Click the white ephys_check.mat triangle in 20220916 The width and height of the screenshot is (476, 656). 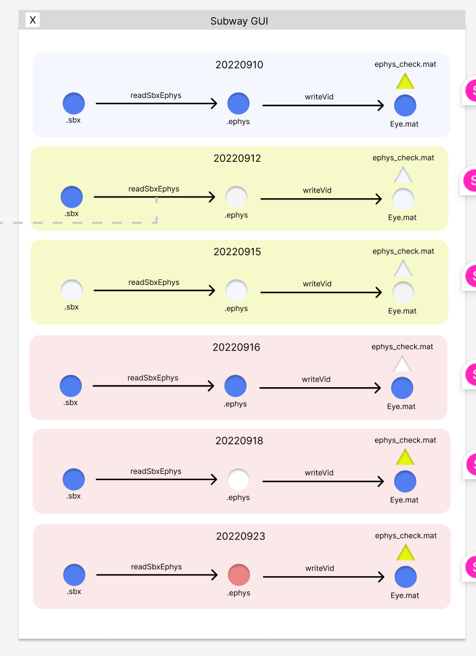[402, 363]
